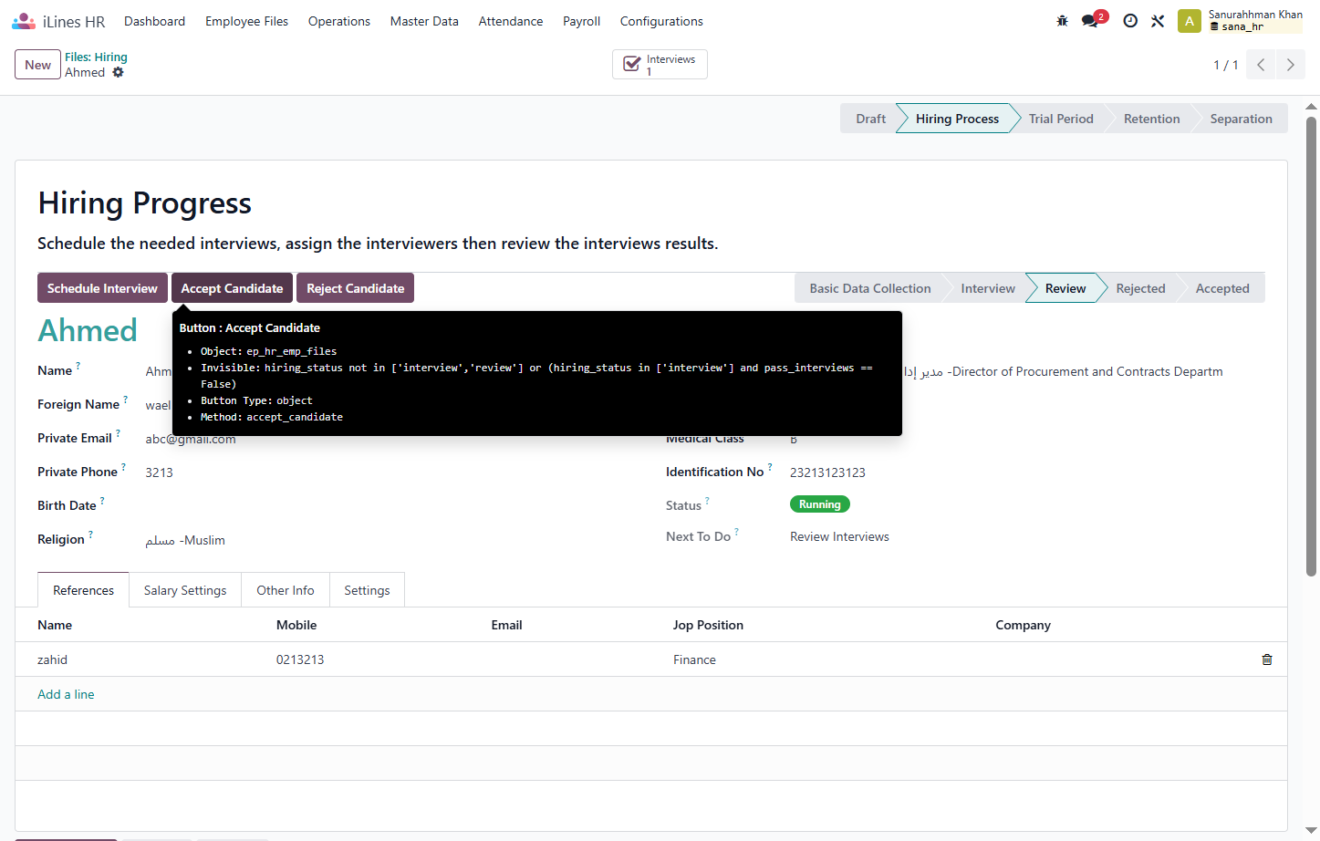Click the Accept Candidate button

[232, 288]
